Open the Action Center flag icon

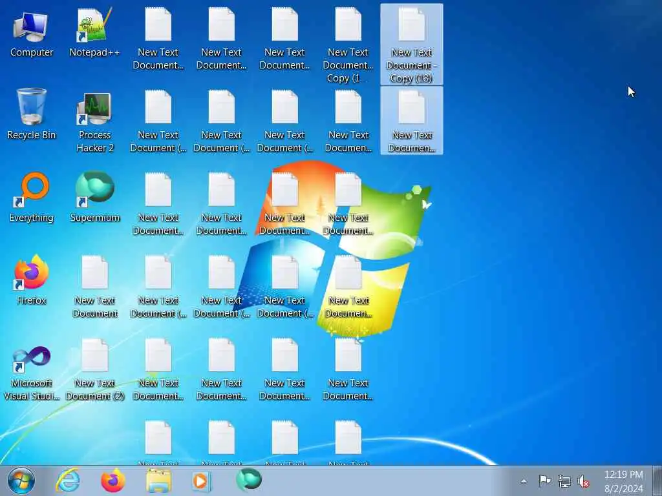(x=544, y=480)
